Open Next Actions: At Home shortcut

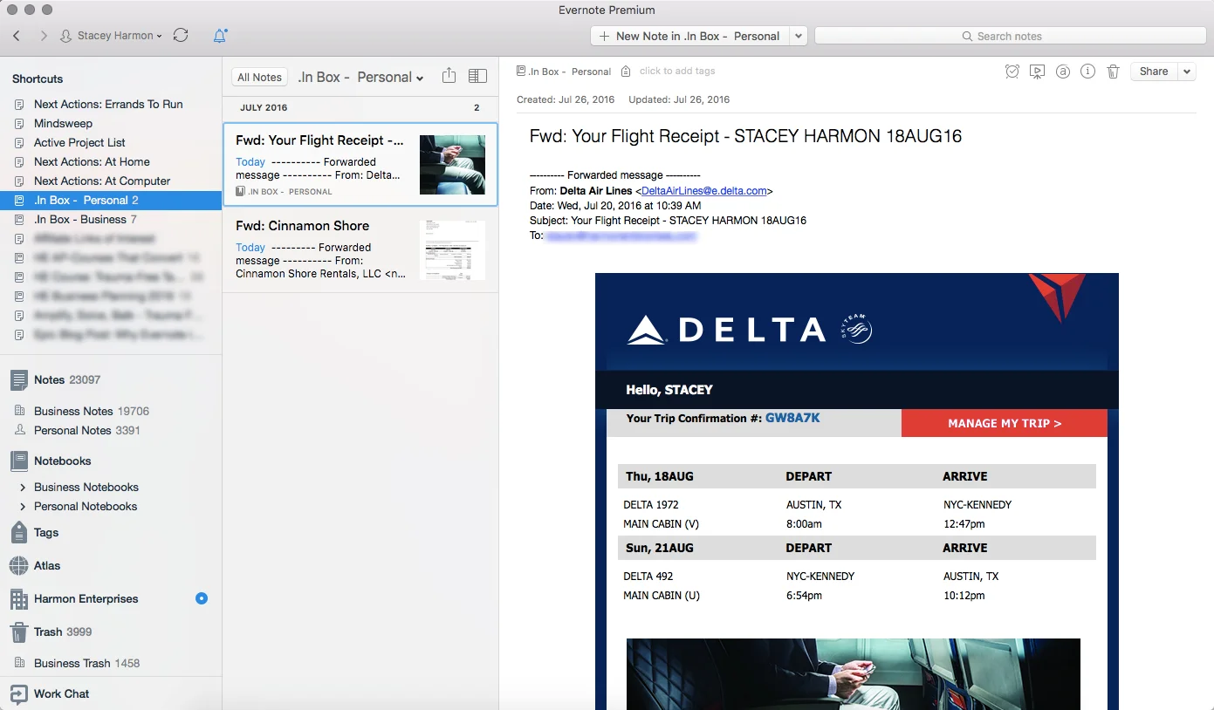click(x=92, y=161)
